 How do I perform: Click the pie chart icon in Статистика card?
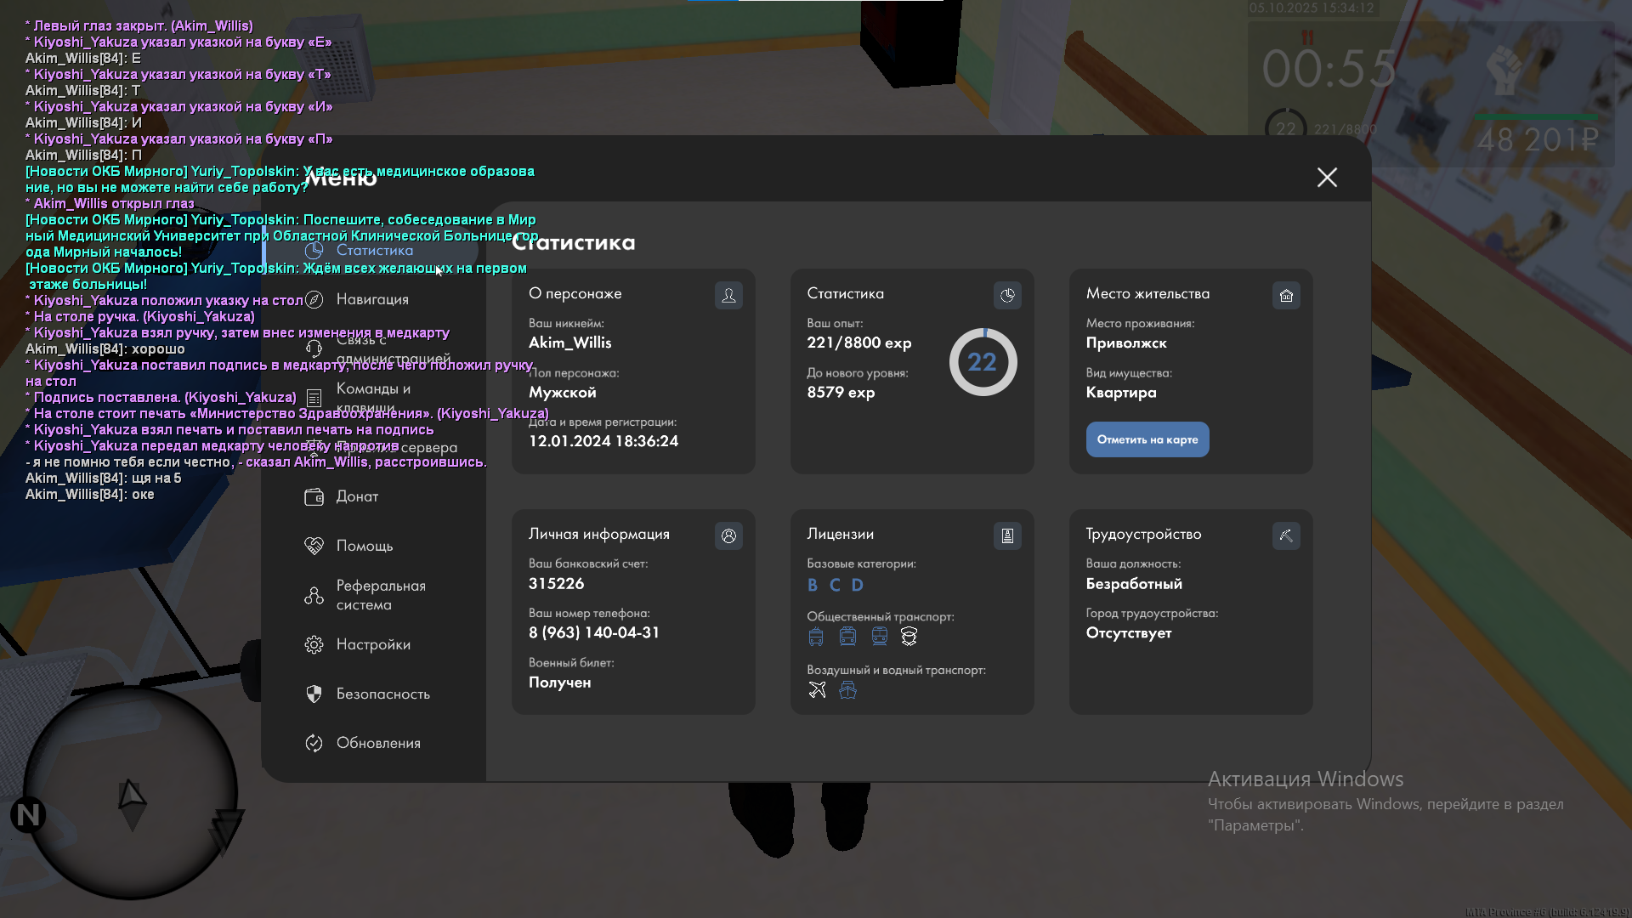[x=1007, y=296]
